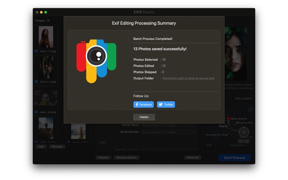The height and width of the screenshot is (180, 288).
Task: Select the kal-vi...h.jpg thumbnail
Action: tap(46, 67)
